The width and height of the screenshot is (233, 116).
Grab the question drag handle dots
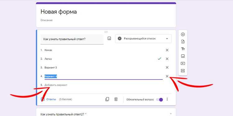click(106, 32)
